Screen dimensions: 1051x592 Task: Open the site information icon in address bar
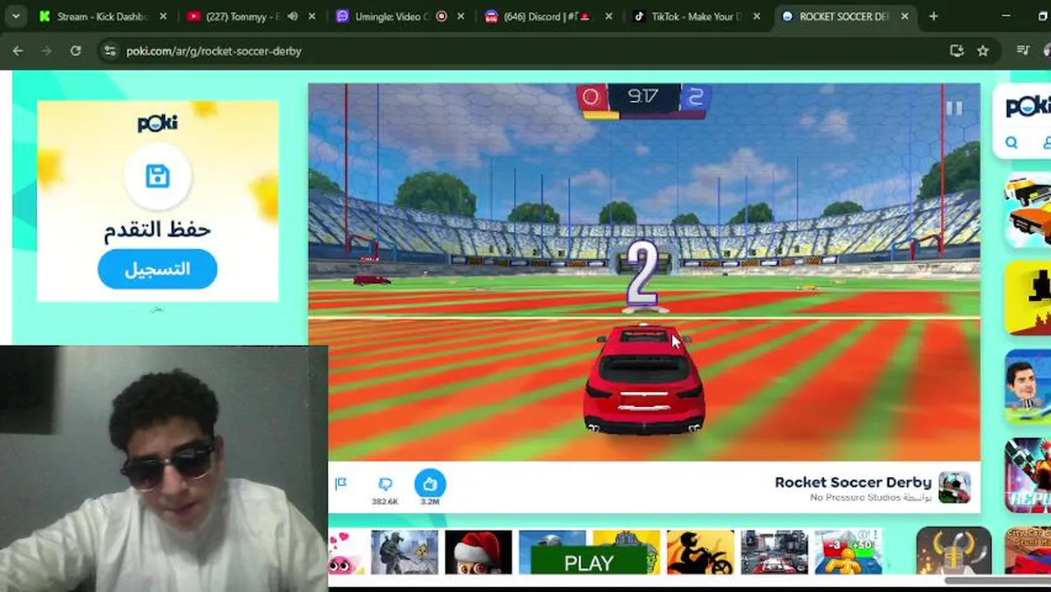point(110,51)
